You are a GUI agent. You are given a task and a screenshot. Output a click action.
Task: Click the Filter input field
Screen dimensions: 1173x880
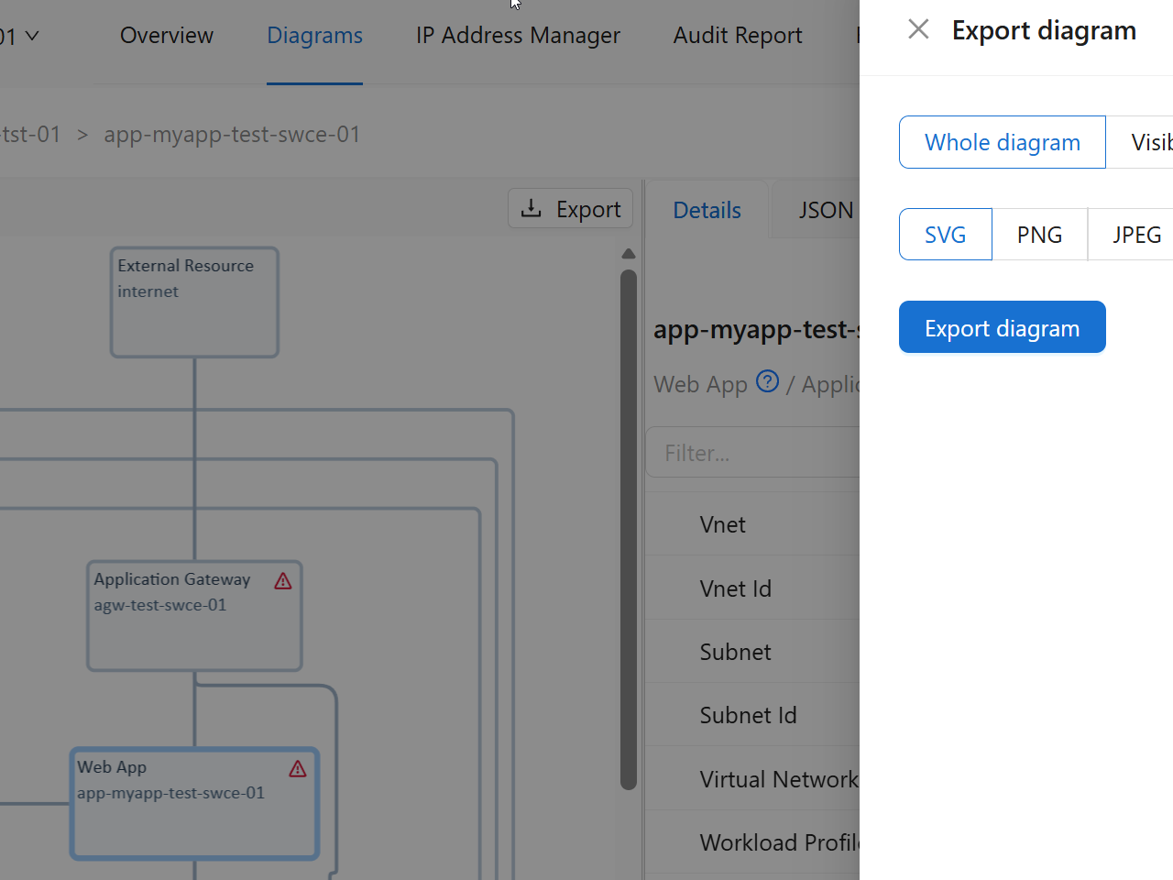pyautogui.click(x=752, y=452)
